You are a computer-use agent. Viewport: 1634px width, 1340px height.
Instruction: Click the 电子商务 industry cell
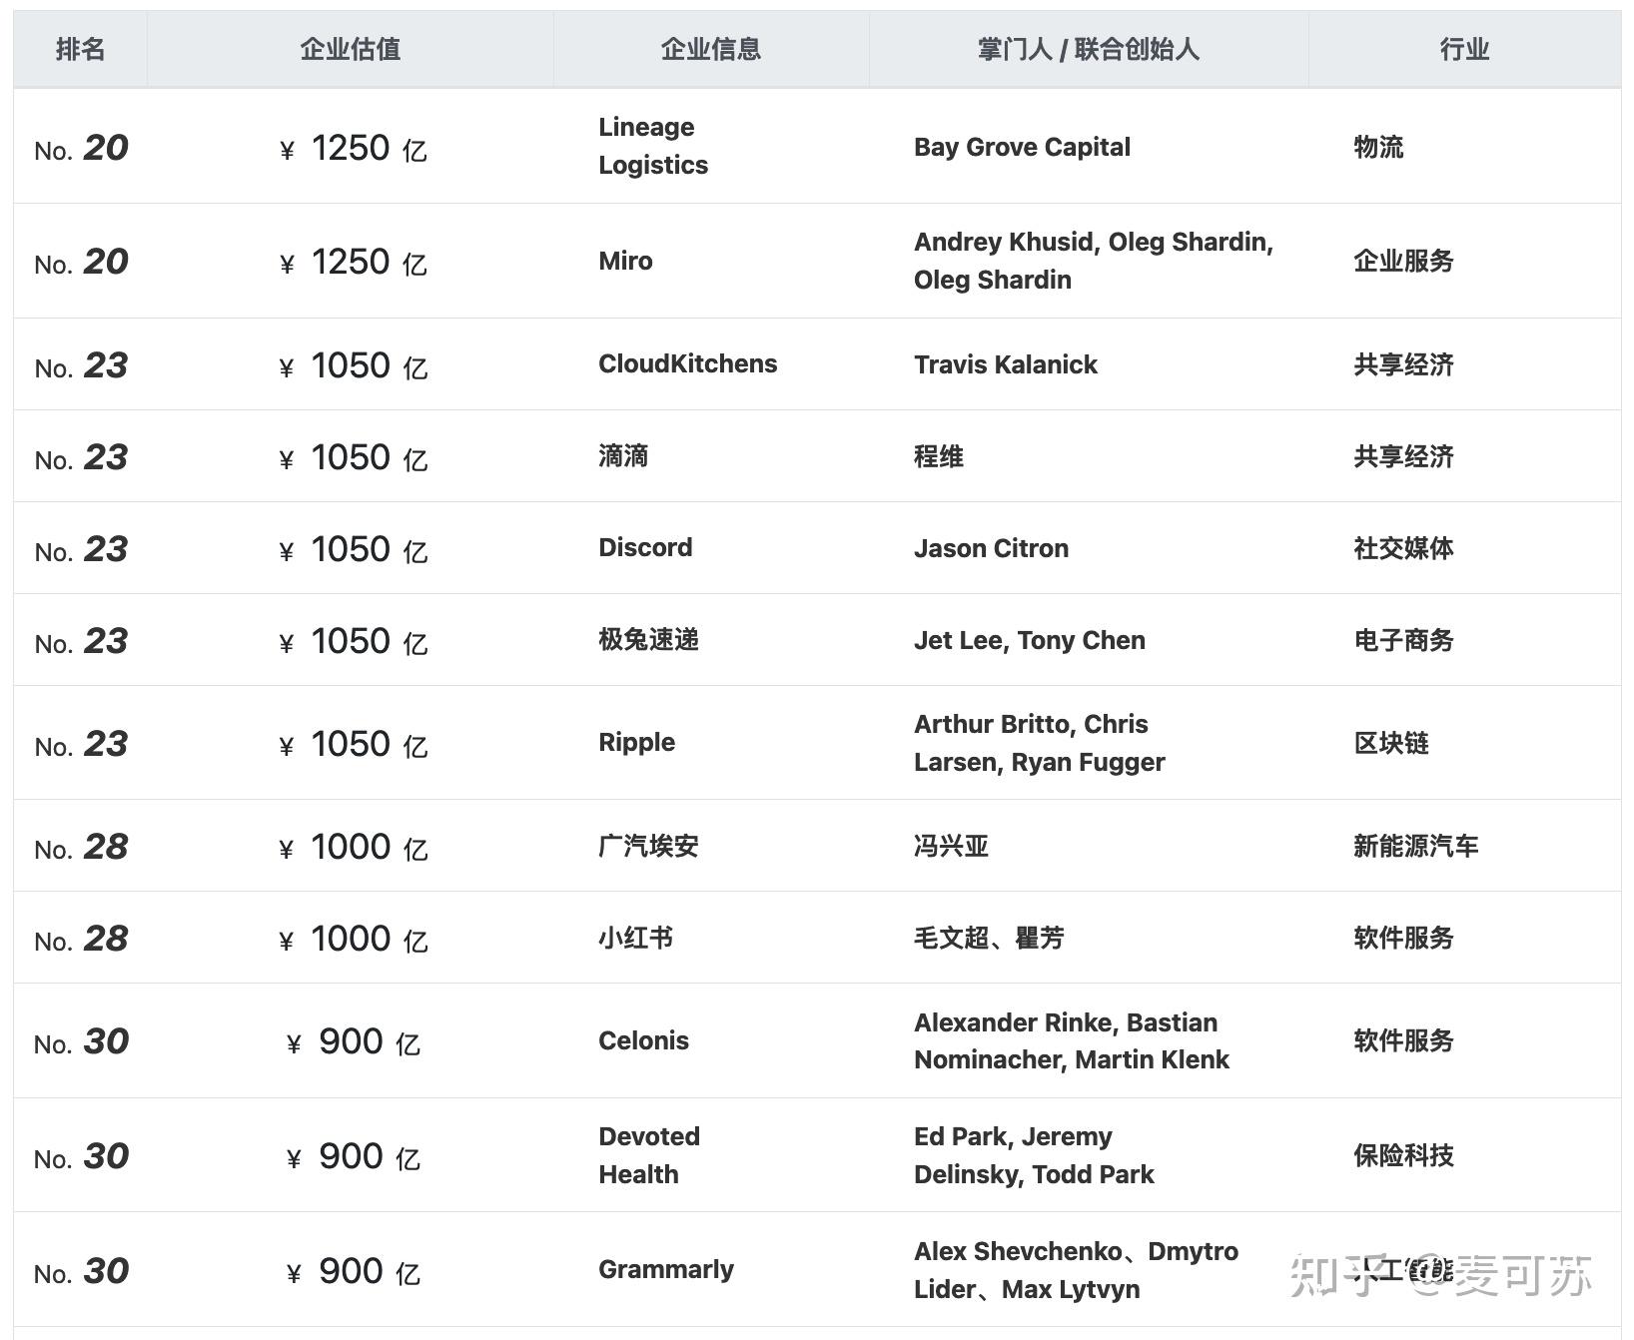tap(1403, 640)
